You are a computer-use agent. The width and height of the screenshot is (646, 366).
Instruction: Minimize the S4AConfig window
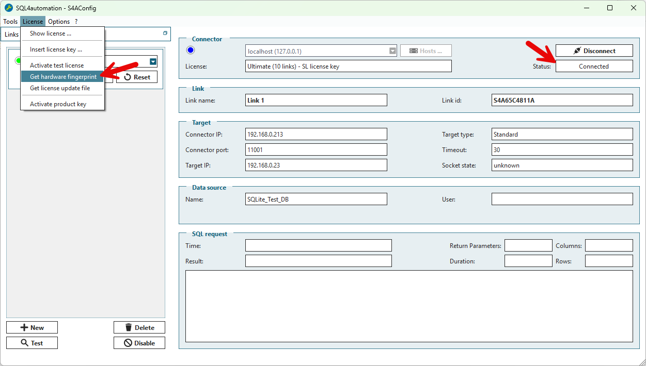click(x=586, y=8)
